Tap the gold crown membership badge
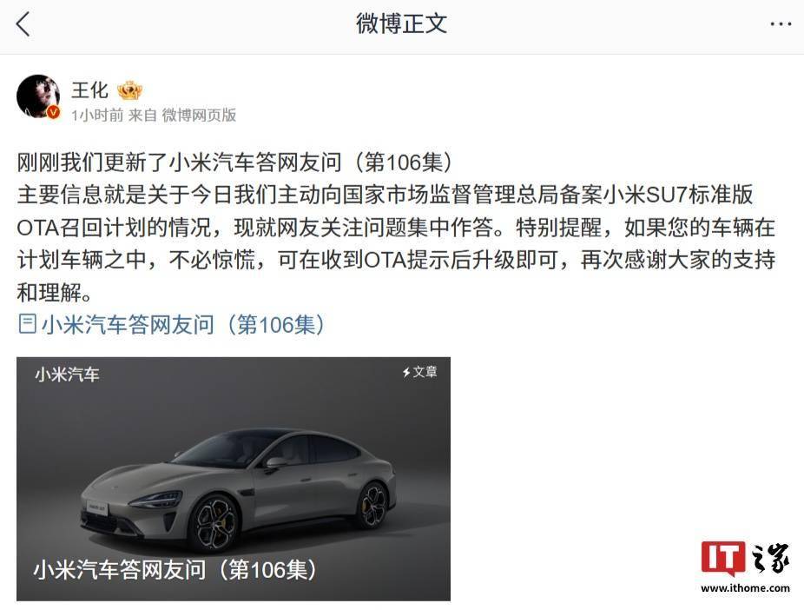This screenshot has width=804, height=610. [129, 91]
